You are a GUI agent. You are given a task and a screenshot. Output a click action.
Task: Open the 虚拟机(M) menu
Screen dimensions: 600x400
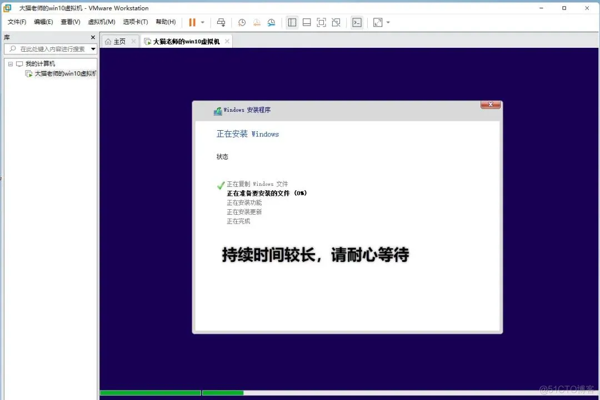102,22
